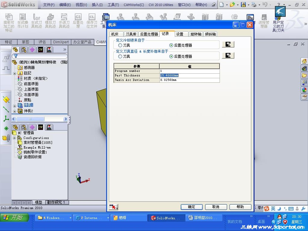Click the New document icon in title bar

pos(221,5)
